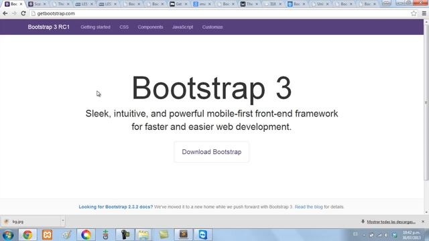Open the Read the blog link

tap(308, 207)
